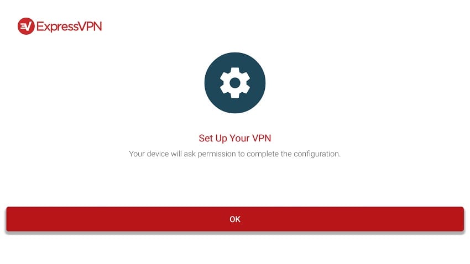Click the word Your in red heading

tap(239, 138)
